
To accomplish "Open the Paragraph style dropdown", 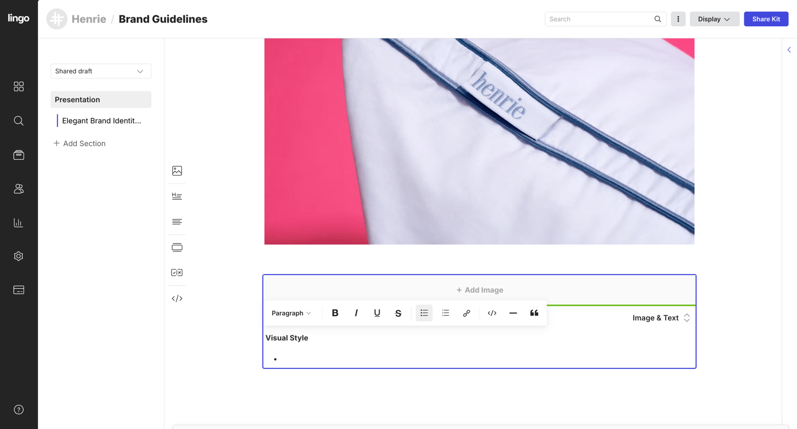I will coord(291,313).
